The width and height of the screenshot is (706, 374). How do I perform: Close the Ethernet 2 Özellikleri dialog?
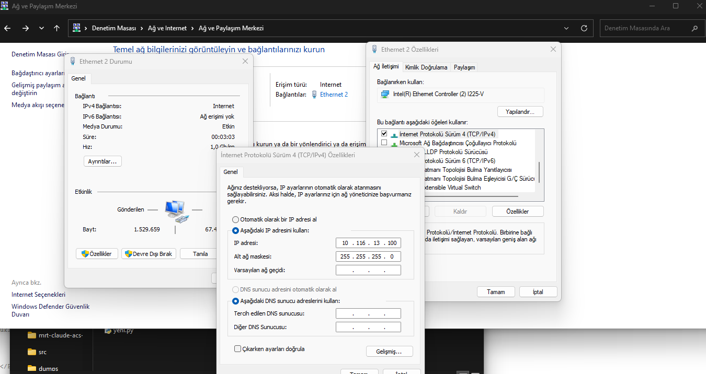553,50
